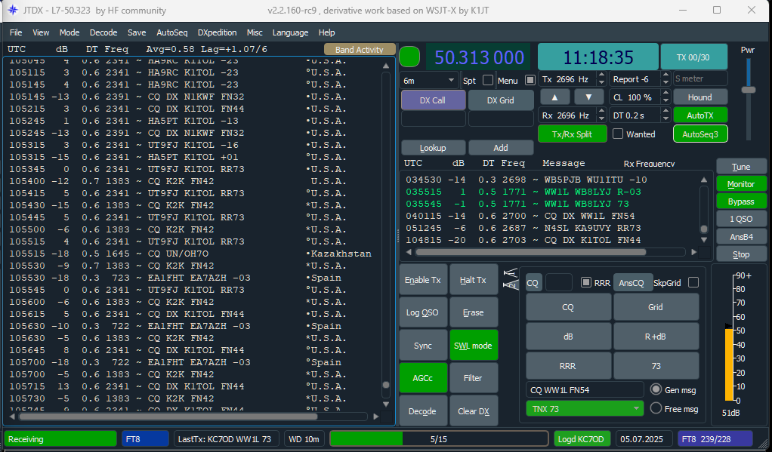Click the Rx Frequency scroll right arrow
Viewport: 772px width, 452px height.
tap(693, 252)
